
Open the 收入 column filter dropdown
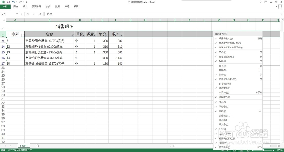pyautogui.click(x=121, y=35)
